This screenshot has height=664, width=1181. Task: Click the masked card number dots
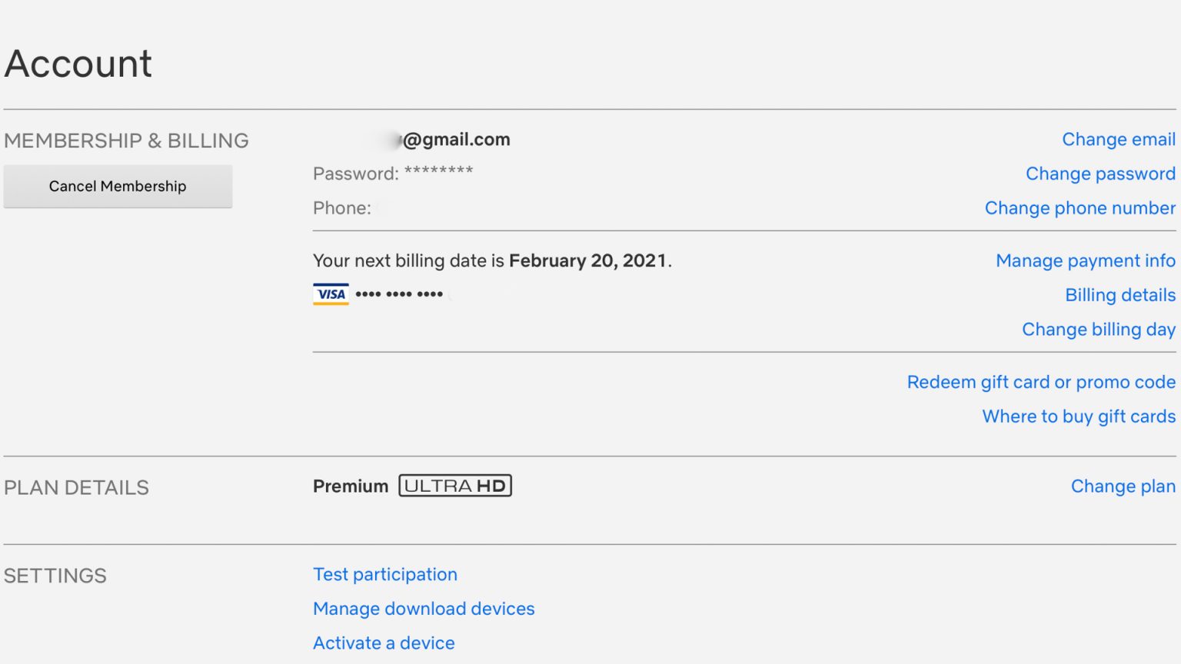pos(399,294)
